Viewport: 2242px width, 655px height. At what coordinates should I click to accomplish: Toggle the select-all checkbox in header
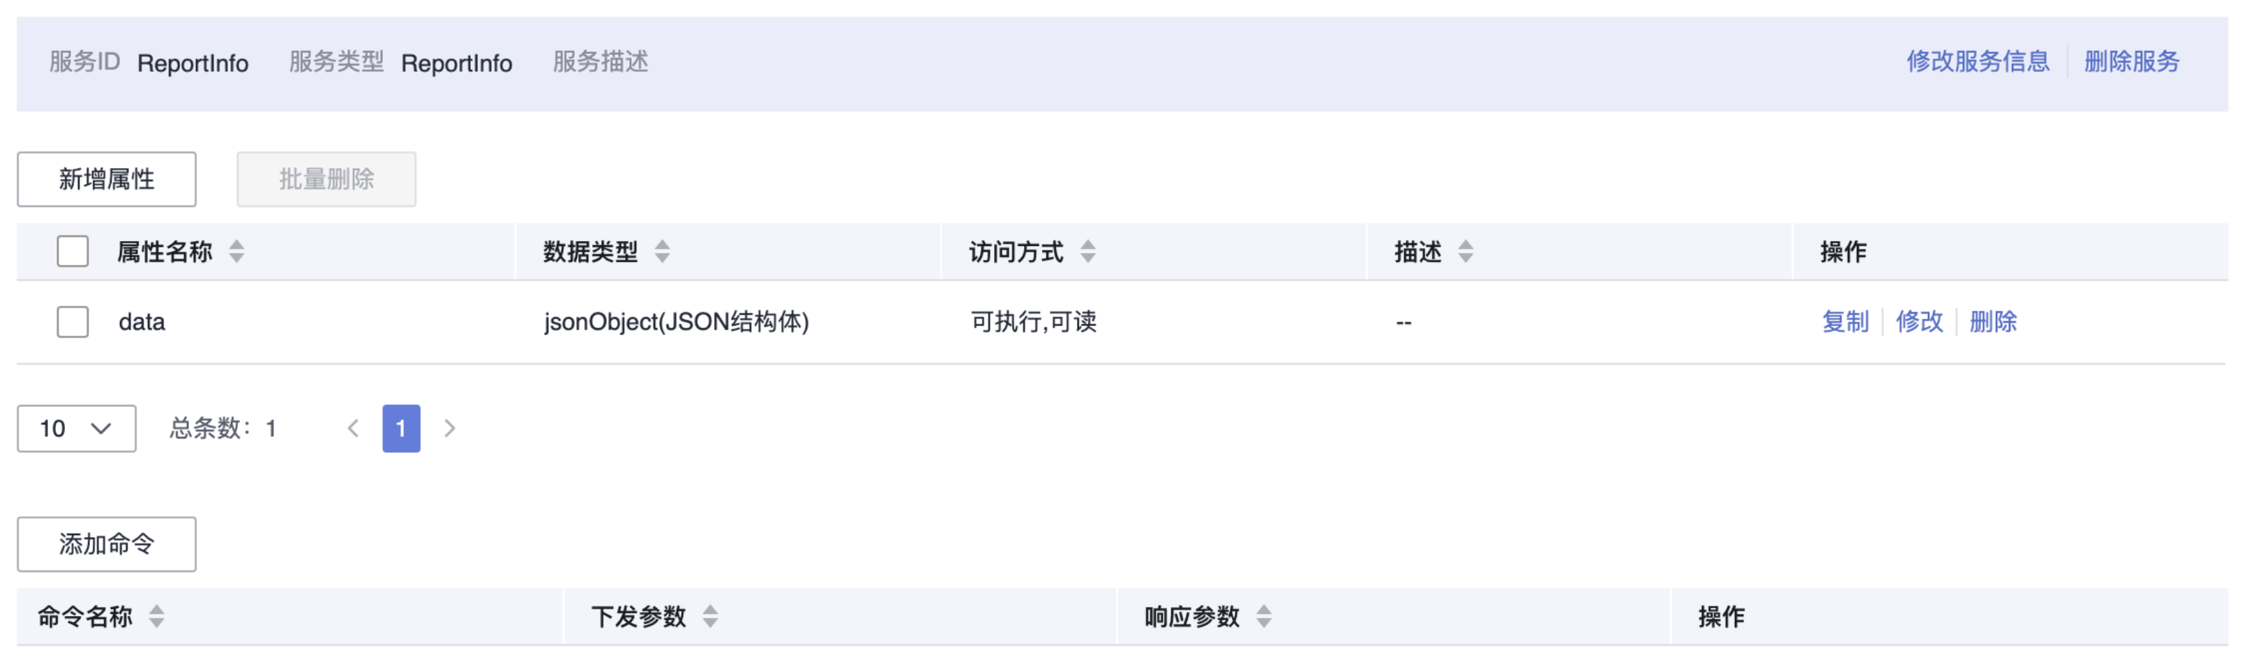[x=73, y=252]
